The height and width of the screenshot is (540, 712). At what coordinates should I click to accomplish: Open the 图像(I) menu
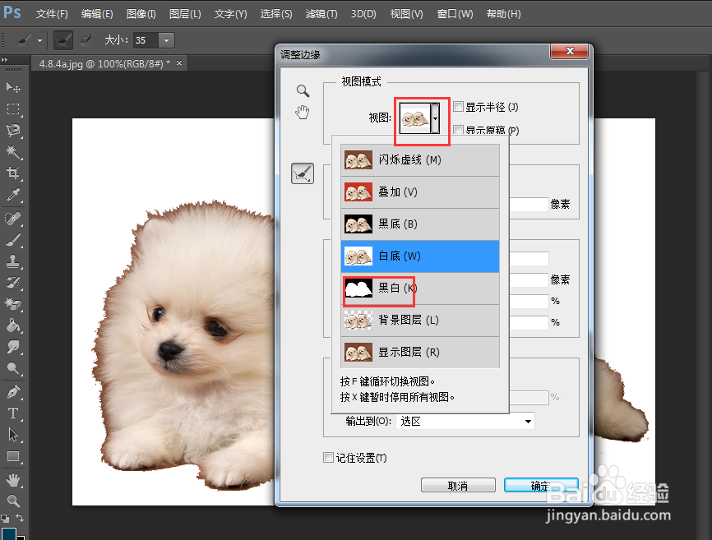(x=141, y=14)
